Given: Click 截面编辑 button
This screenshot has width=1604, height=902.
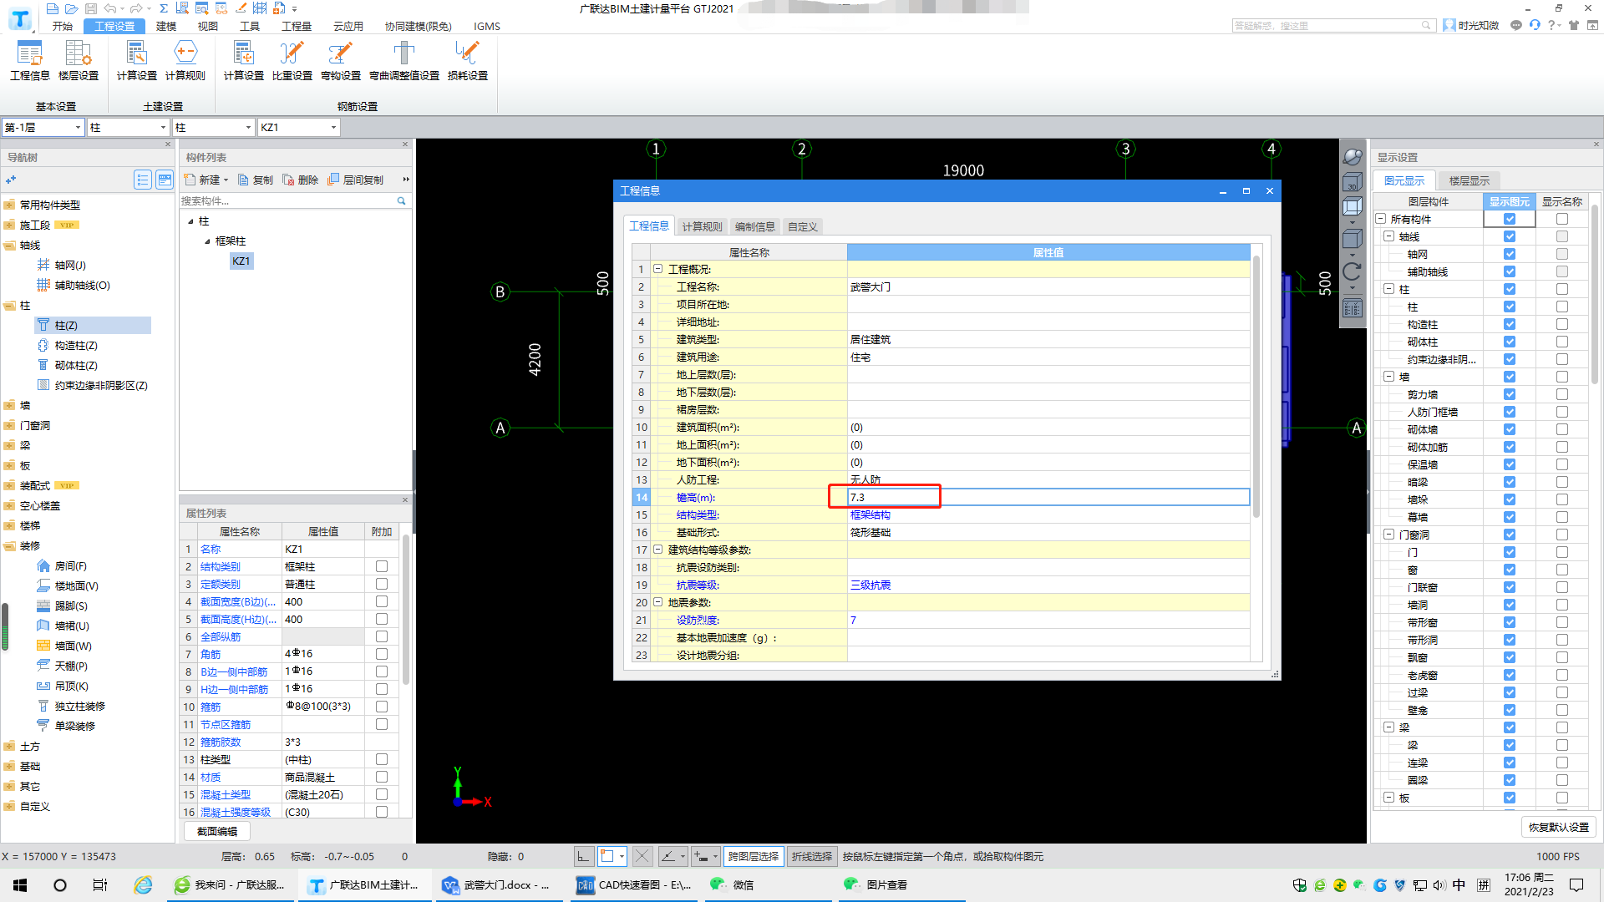Looking at the screenshot, I should [x=216, y=831].
